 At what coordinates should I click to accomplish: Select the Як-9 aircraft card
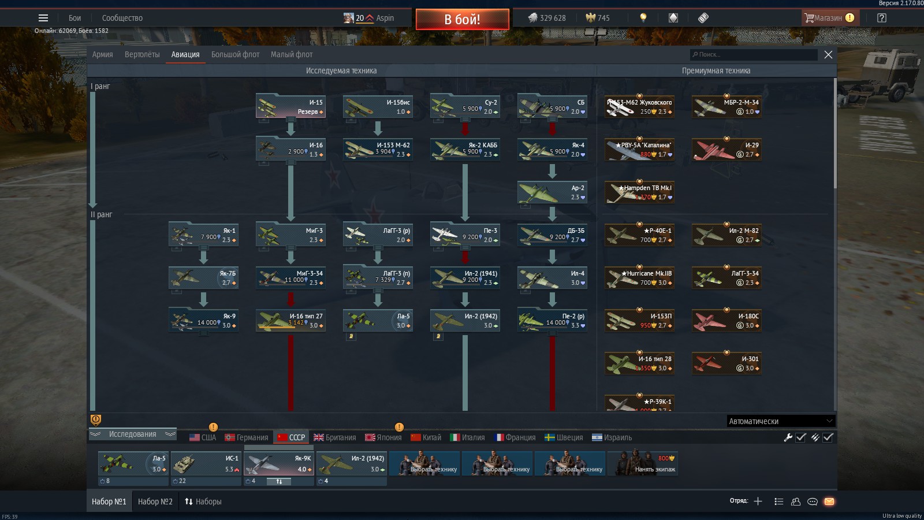click(x=203, y=320)
